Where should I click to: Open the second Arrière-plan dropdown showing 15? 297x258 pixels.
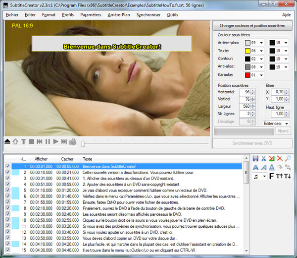tap(286, 43)
